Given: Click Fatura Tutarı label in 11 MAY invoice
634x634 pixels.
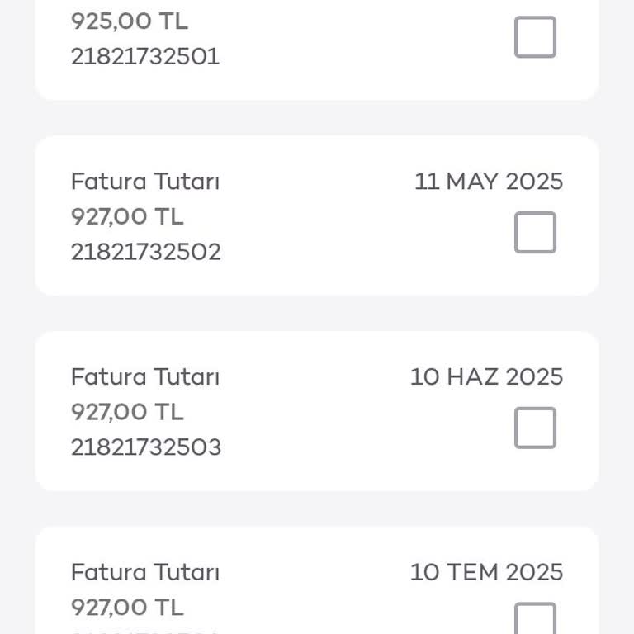Looking at the screenshot, I should point(145,181).
